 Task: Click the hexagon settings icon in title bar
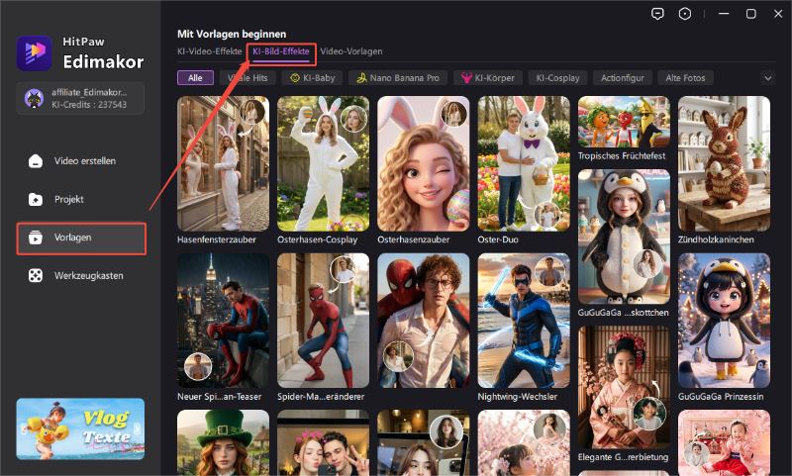tap(685, 14)
